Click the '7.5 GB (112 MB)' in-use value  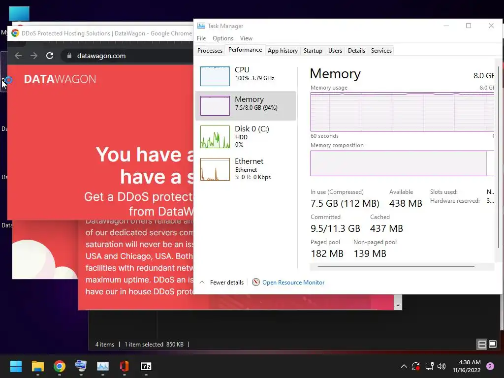click(x=345, y=203)
